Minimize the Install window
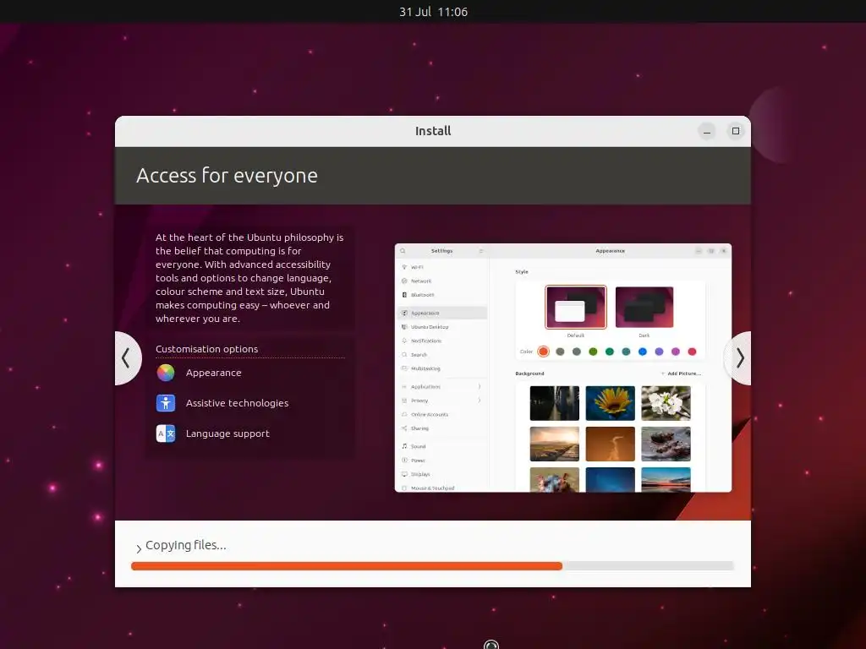 pos(707,131)
